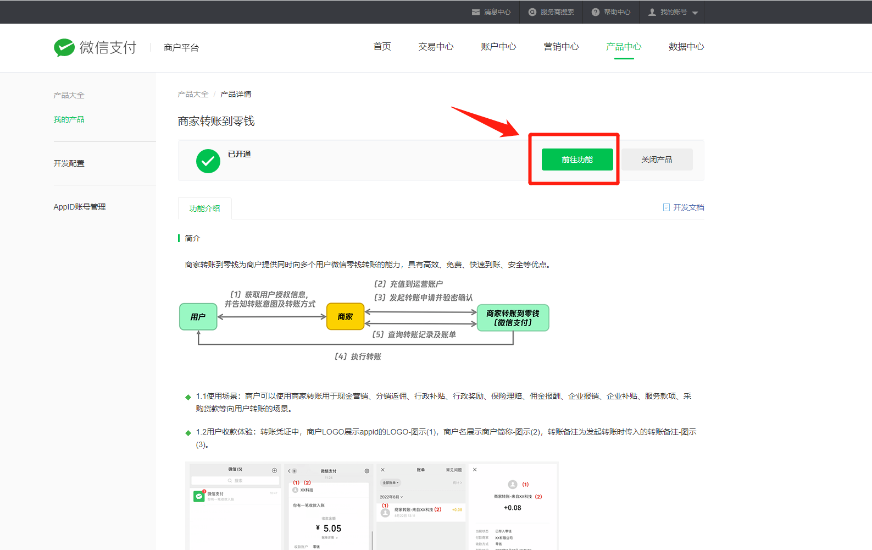Click the 用户 box in the flow diagram

[x=198, y=317]
